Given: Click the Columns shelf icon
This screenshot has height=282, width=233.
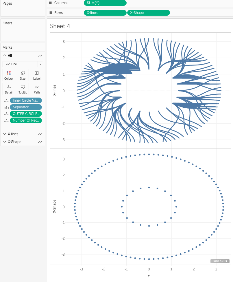Looking at the screenshot, I should [51, 3].
